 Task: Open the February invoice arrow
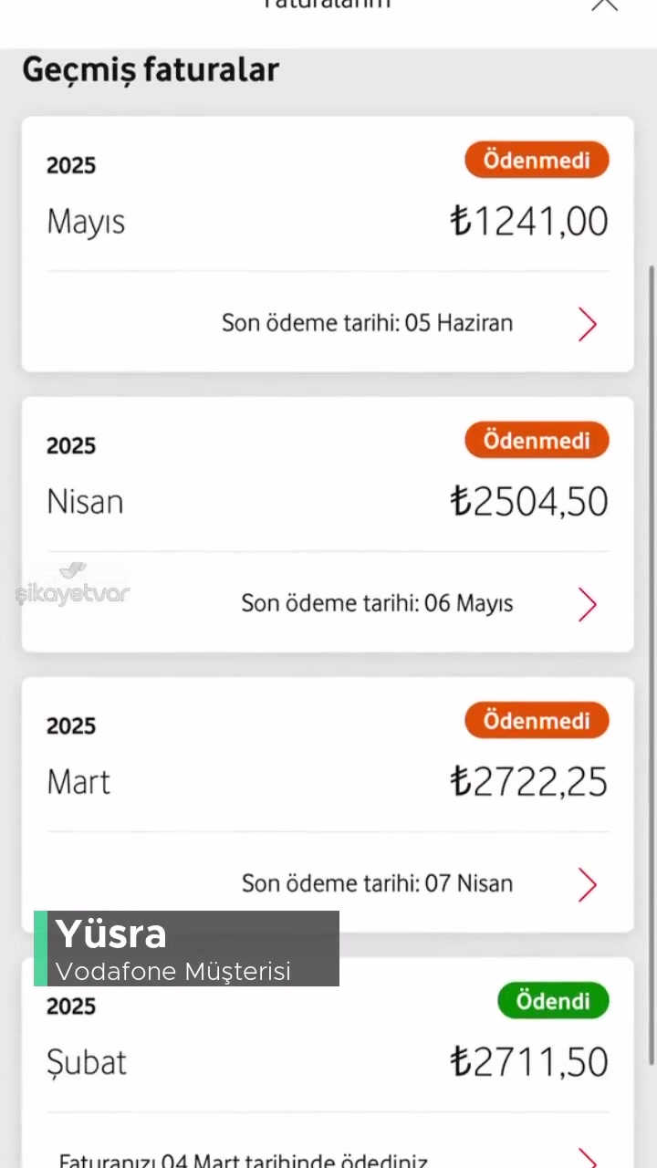point(587,1161)
